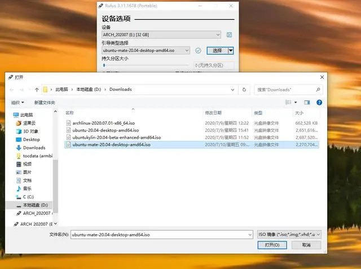Sort by 类型 column header

pos(258,113)
